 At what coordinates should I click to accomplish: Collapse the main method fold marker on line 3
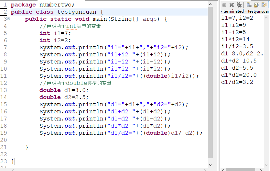8,18
